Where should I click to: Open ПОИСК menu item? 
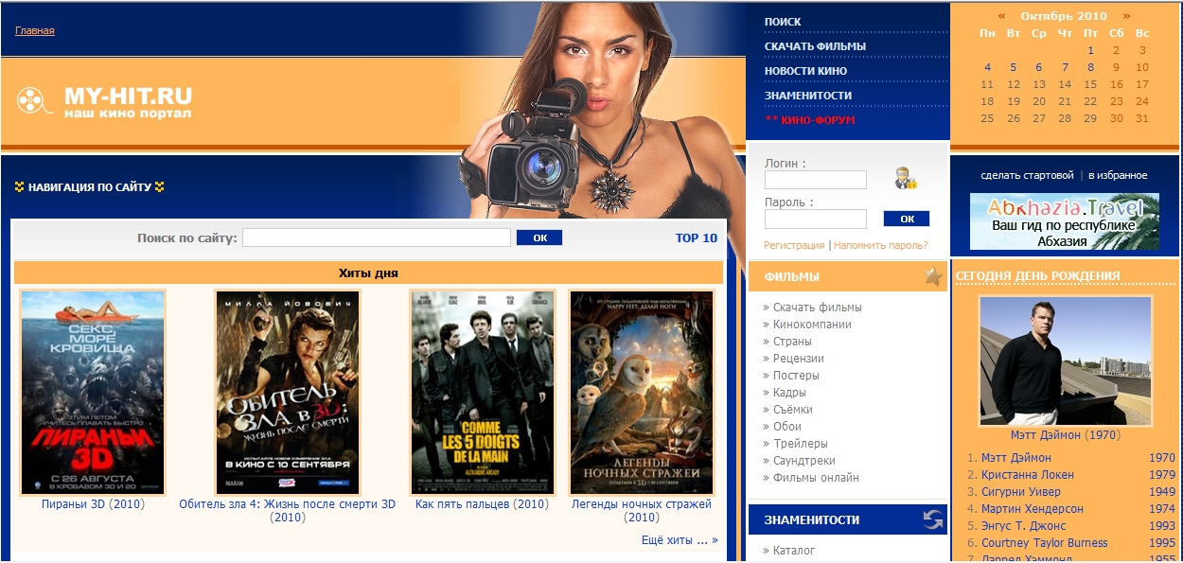pos(783,22)
